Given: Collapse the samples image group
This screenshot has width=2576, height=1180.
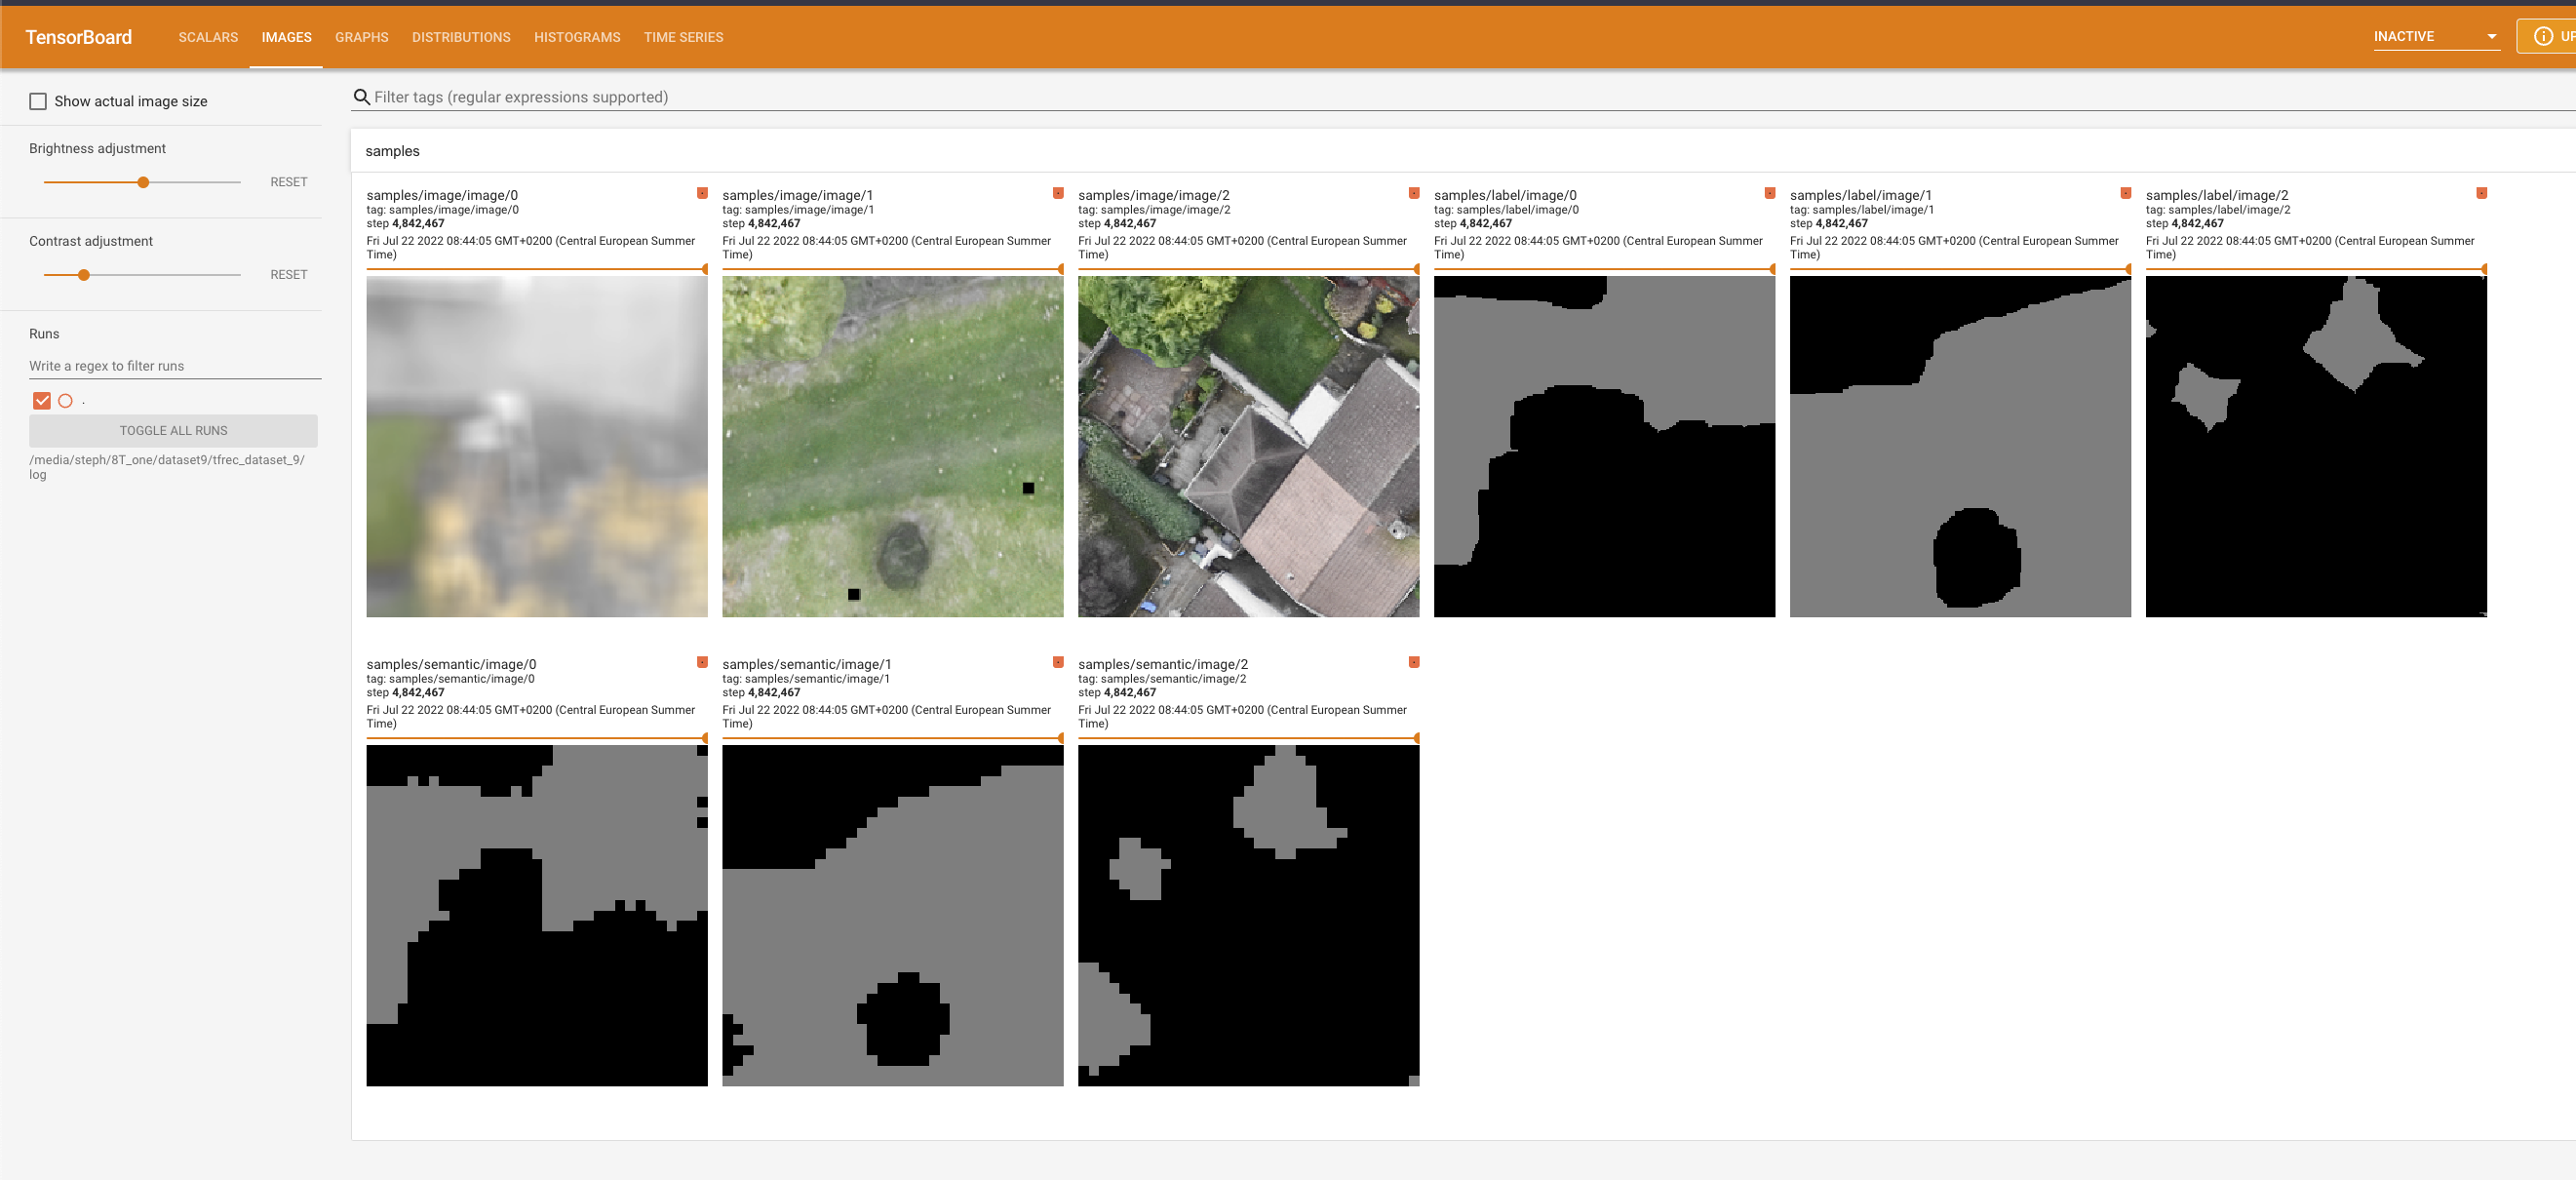Looking at the screenshot, I should 393,151.
